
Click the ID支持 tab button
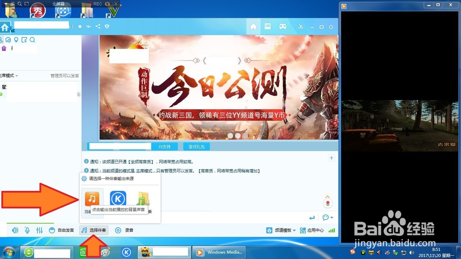click(x=165, y=147)
